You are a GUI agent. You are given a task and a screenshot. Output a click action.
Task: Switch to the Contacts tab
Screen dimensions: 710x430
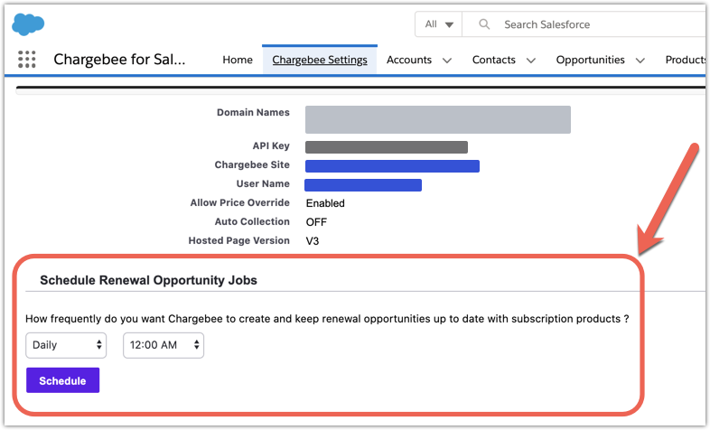click(x=494, y=60)
